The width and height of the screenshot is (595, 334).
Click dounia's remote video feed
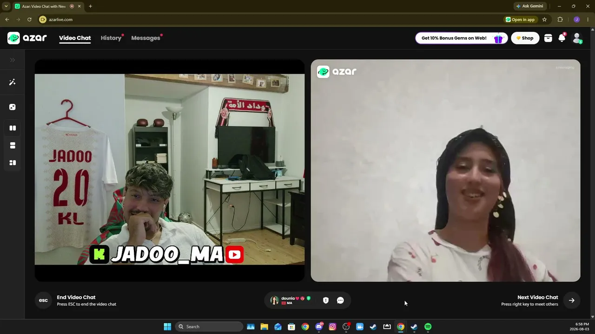point(445,170)
